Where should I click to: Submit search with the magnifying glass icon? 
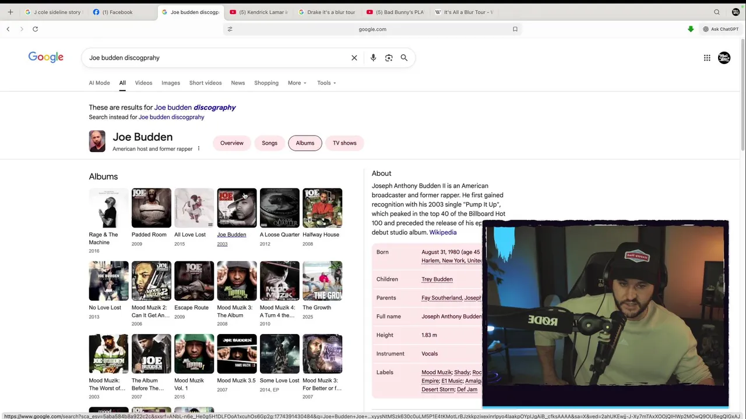(404, 58)
